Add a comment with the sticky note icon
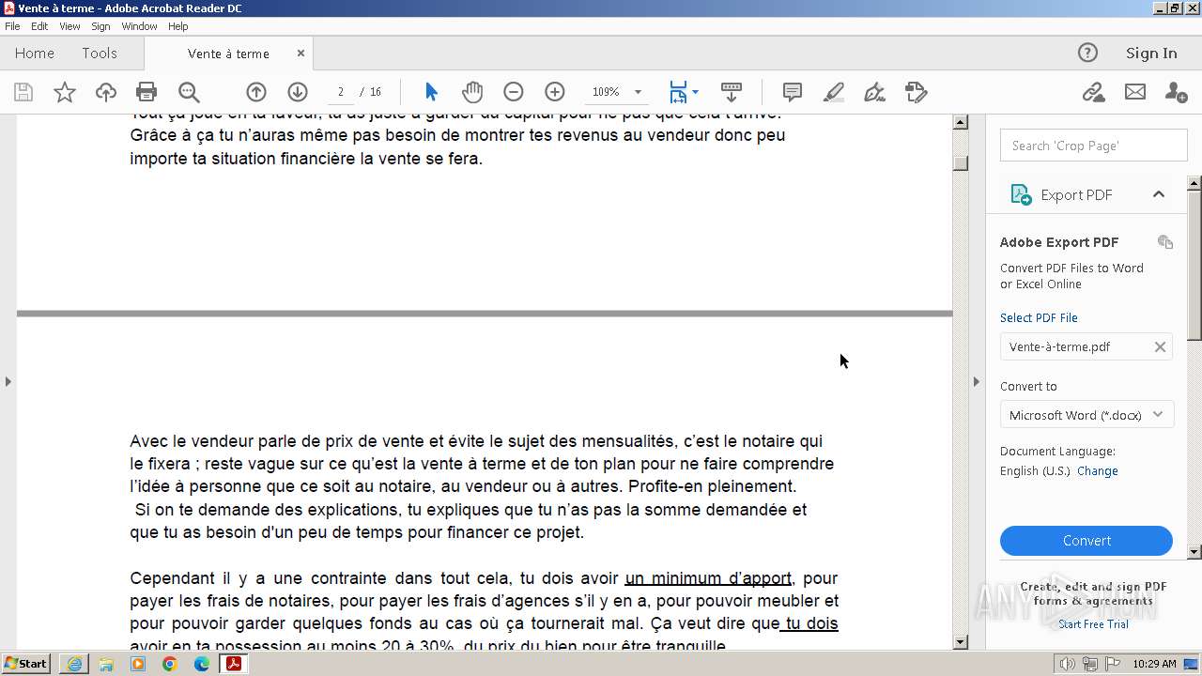This screenshot has width=1202, height=676. pos(793,92)
